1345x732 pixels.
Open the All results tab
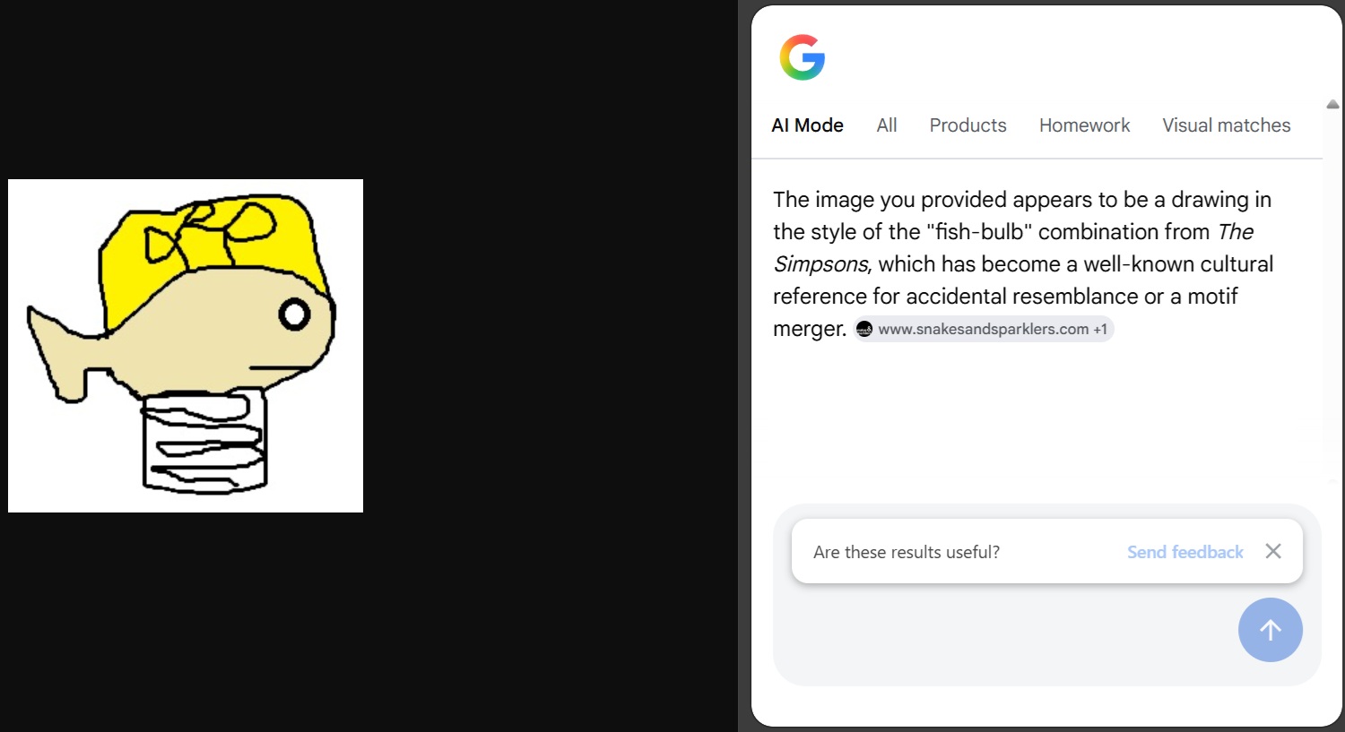pos(886,125)
